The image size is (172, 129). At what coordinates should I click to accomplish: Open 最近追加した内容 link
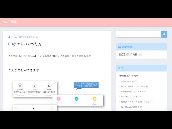[128, 54]
